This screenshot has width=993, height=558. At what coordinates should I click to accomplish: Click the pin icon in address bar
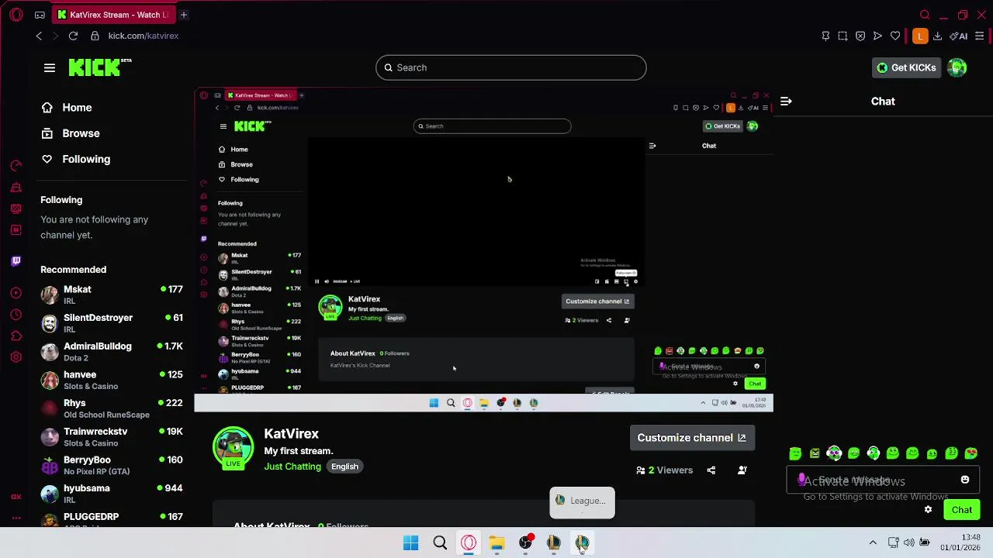point(825,36)
